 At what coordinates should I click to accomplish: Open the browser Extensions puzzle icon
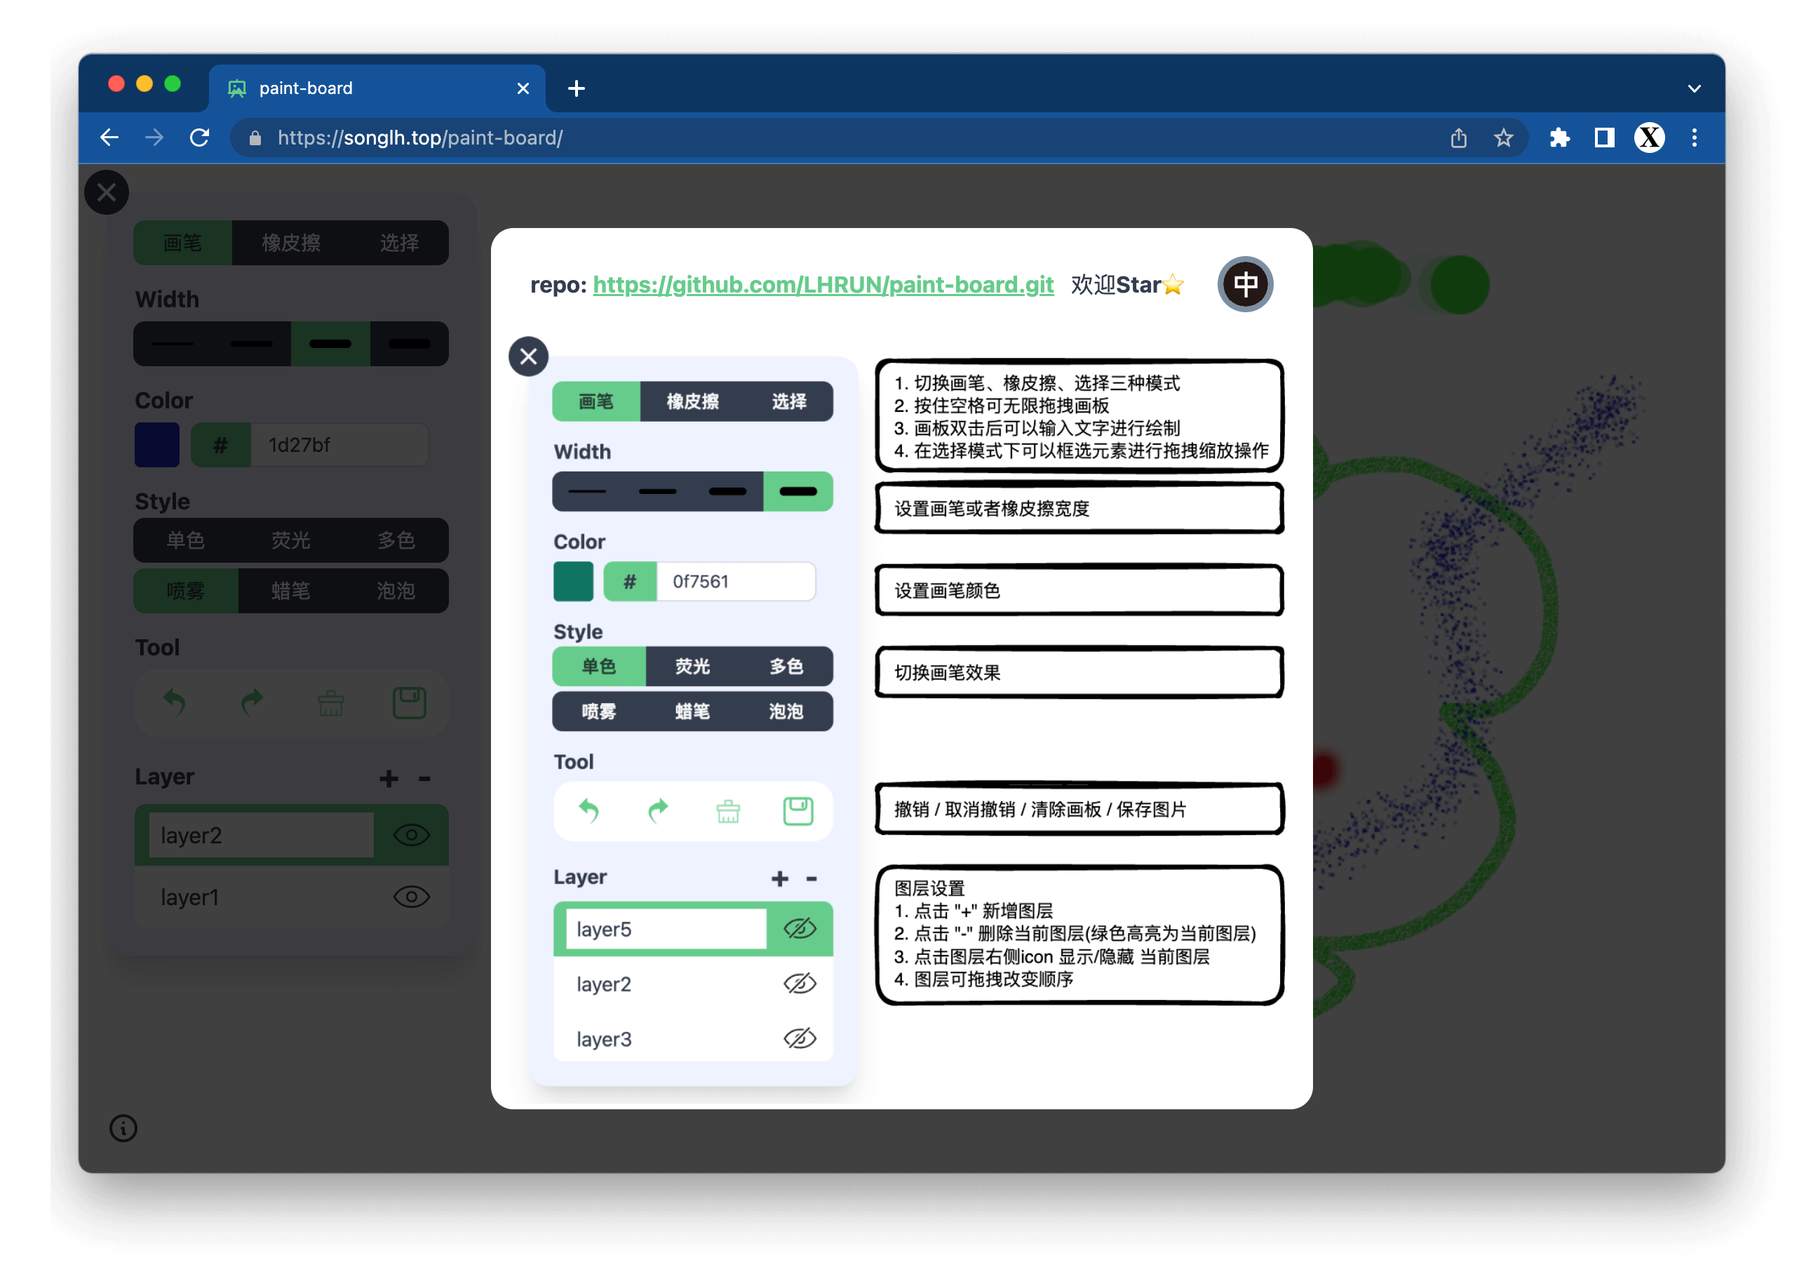1559,138
